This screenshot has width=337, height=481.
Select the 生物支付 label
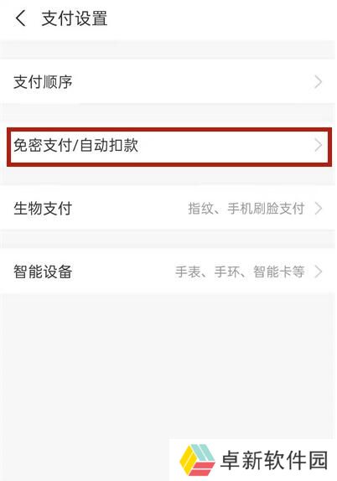point(43,209)
